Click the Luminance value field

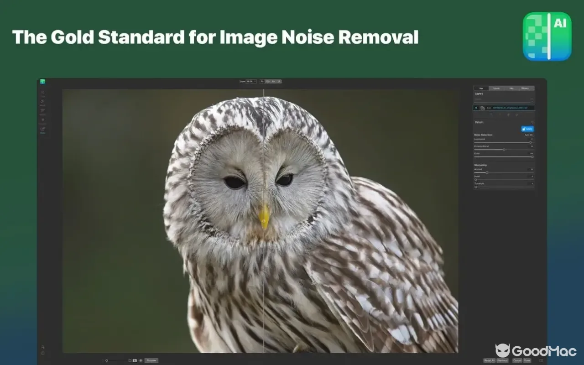coord(531,139)
